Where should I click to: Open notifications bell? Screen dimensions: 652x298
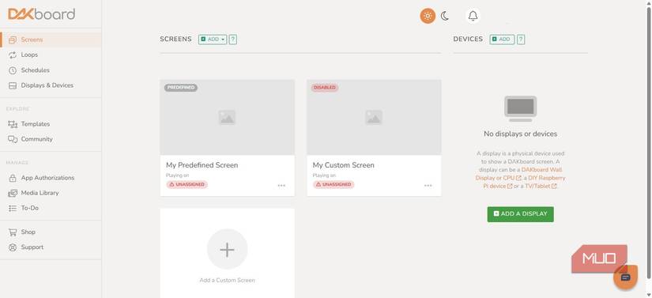473,16
